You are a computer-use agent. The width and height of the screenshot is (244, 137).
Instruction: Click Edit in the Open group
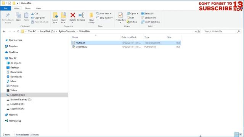[x=130, y=18]
